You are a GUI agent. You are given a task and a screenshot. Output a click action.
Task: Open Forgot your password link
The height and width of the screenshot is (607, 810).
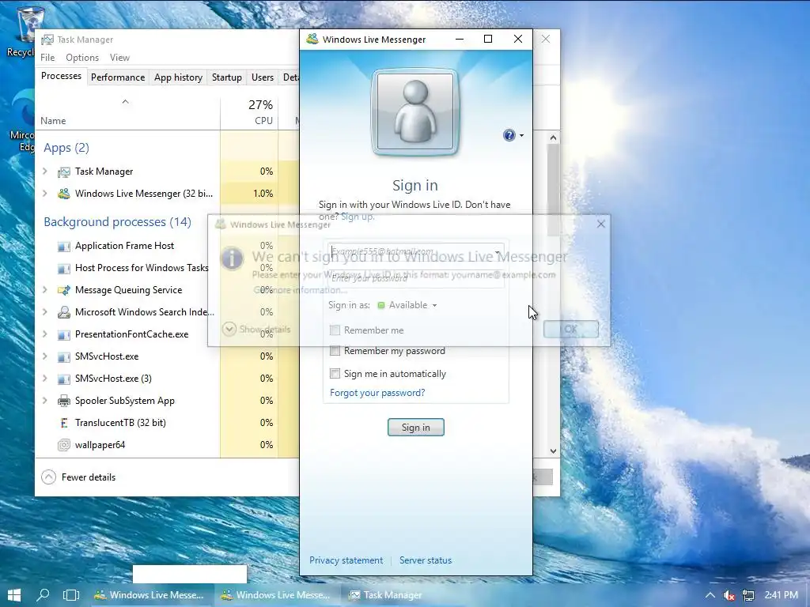click(x=377, y=393)
